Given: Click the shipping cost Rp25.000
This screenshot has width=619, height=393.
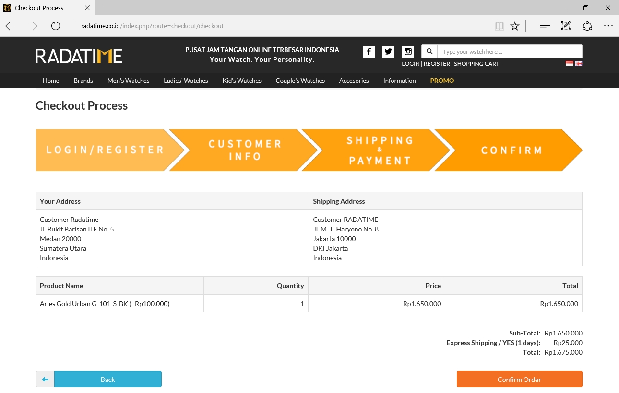Looking at the screenshot, I should pos(568,343).
